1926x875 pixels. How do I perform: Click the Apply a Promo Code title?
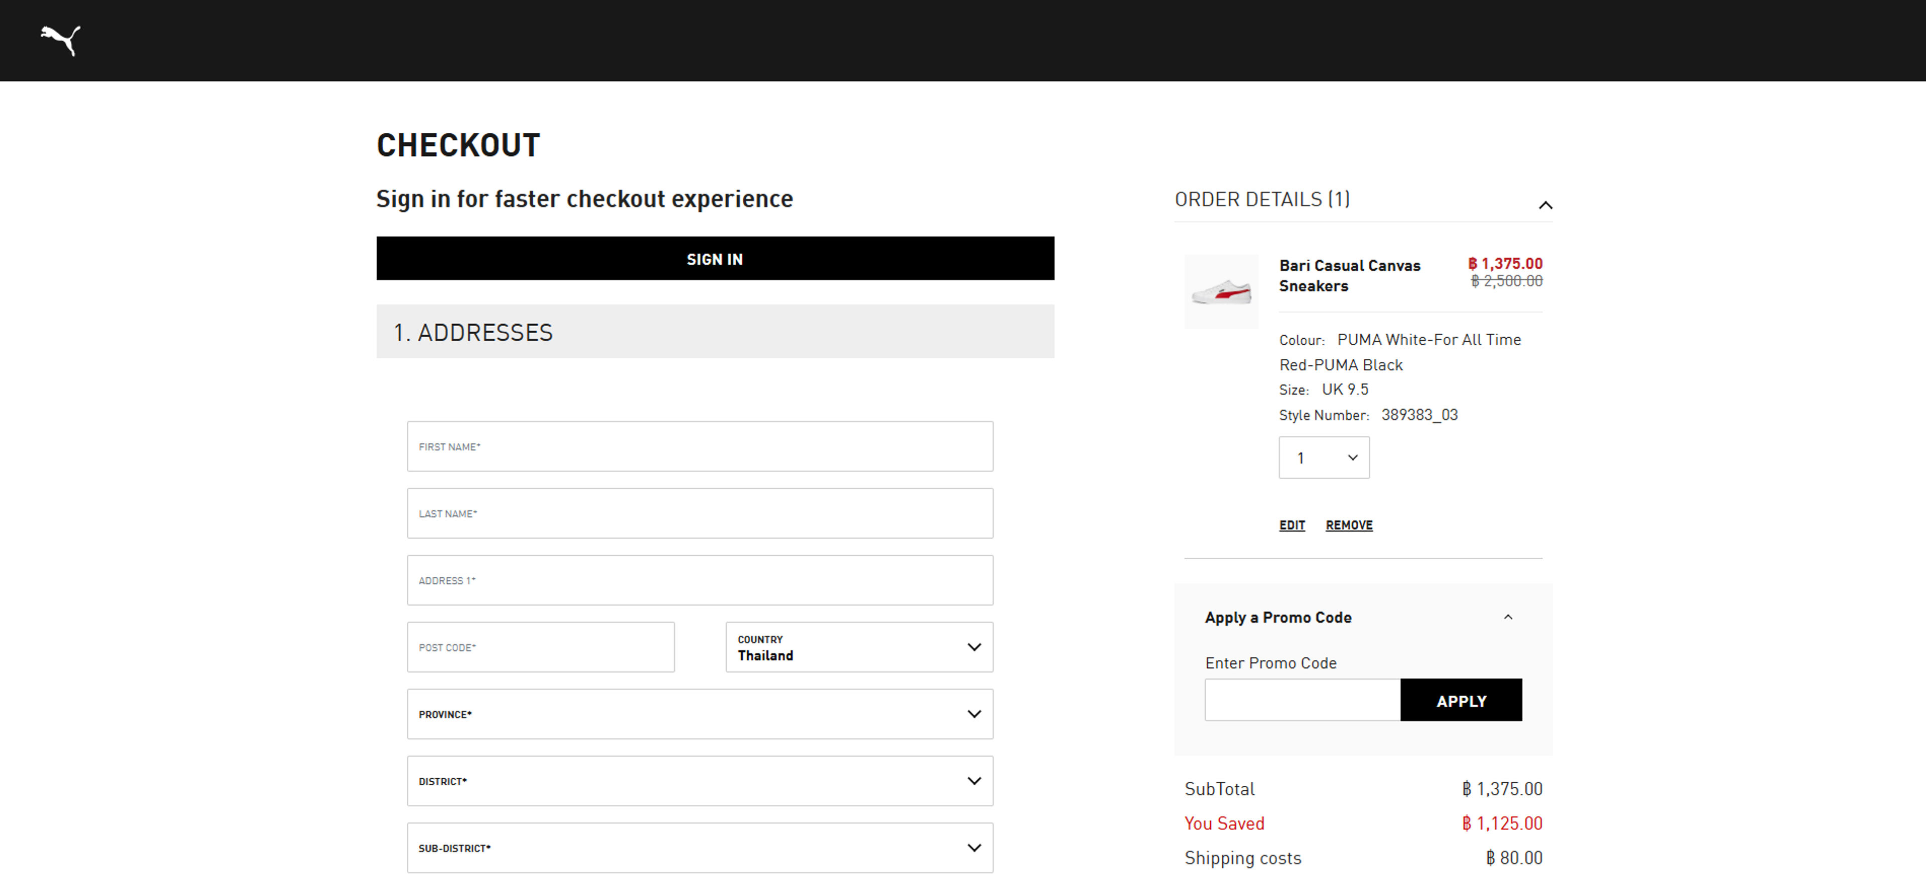tap(1278, 617)
